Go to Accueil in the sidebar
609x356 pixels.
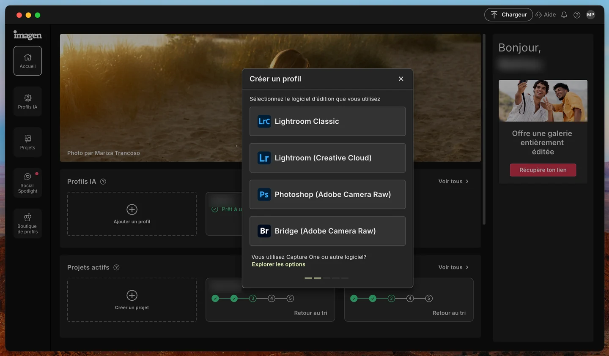tap(27, 61)
